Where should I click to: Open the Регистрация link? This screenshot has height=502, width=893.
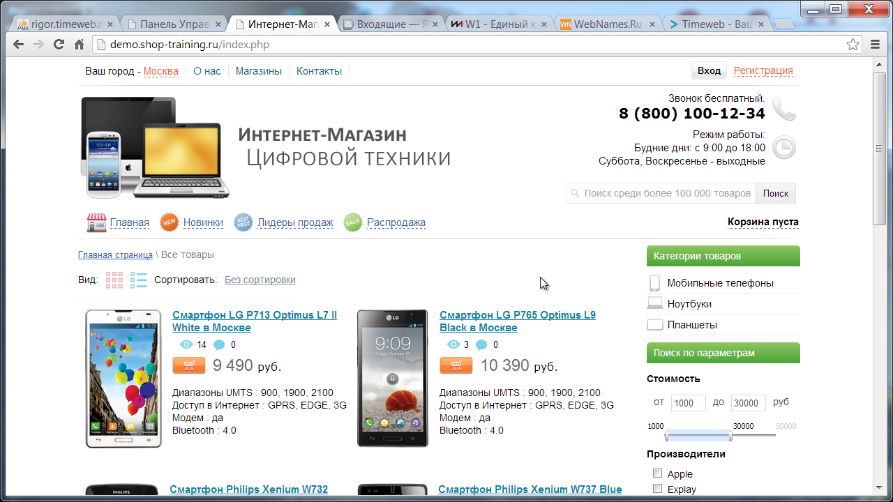pos(763,70)
